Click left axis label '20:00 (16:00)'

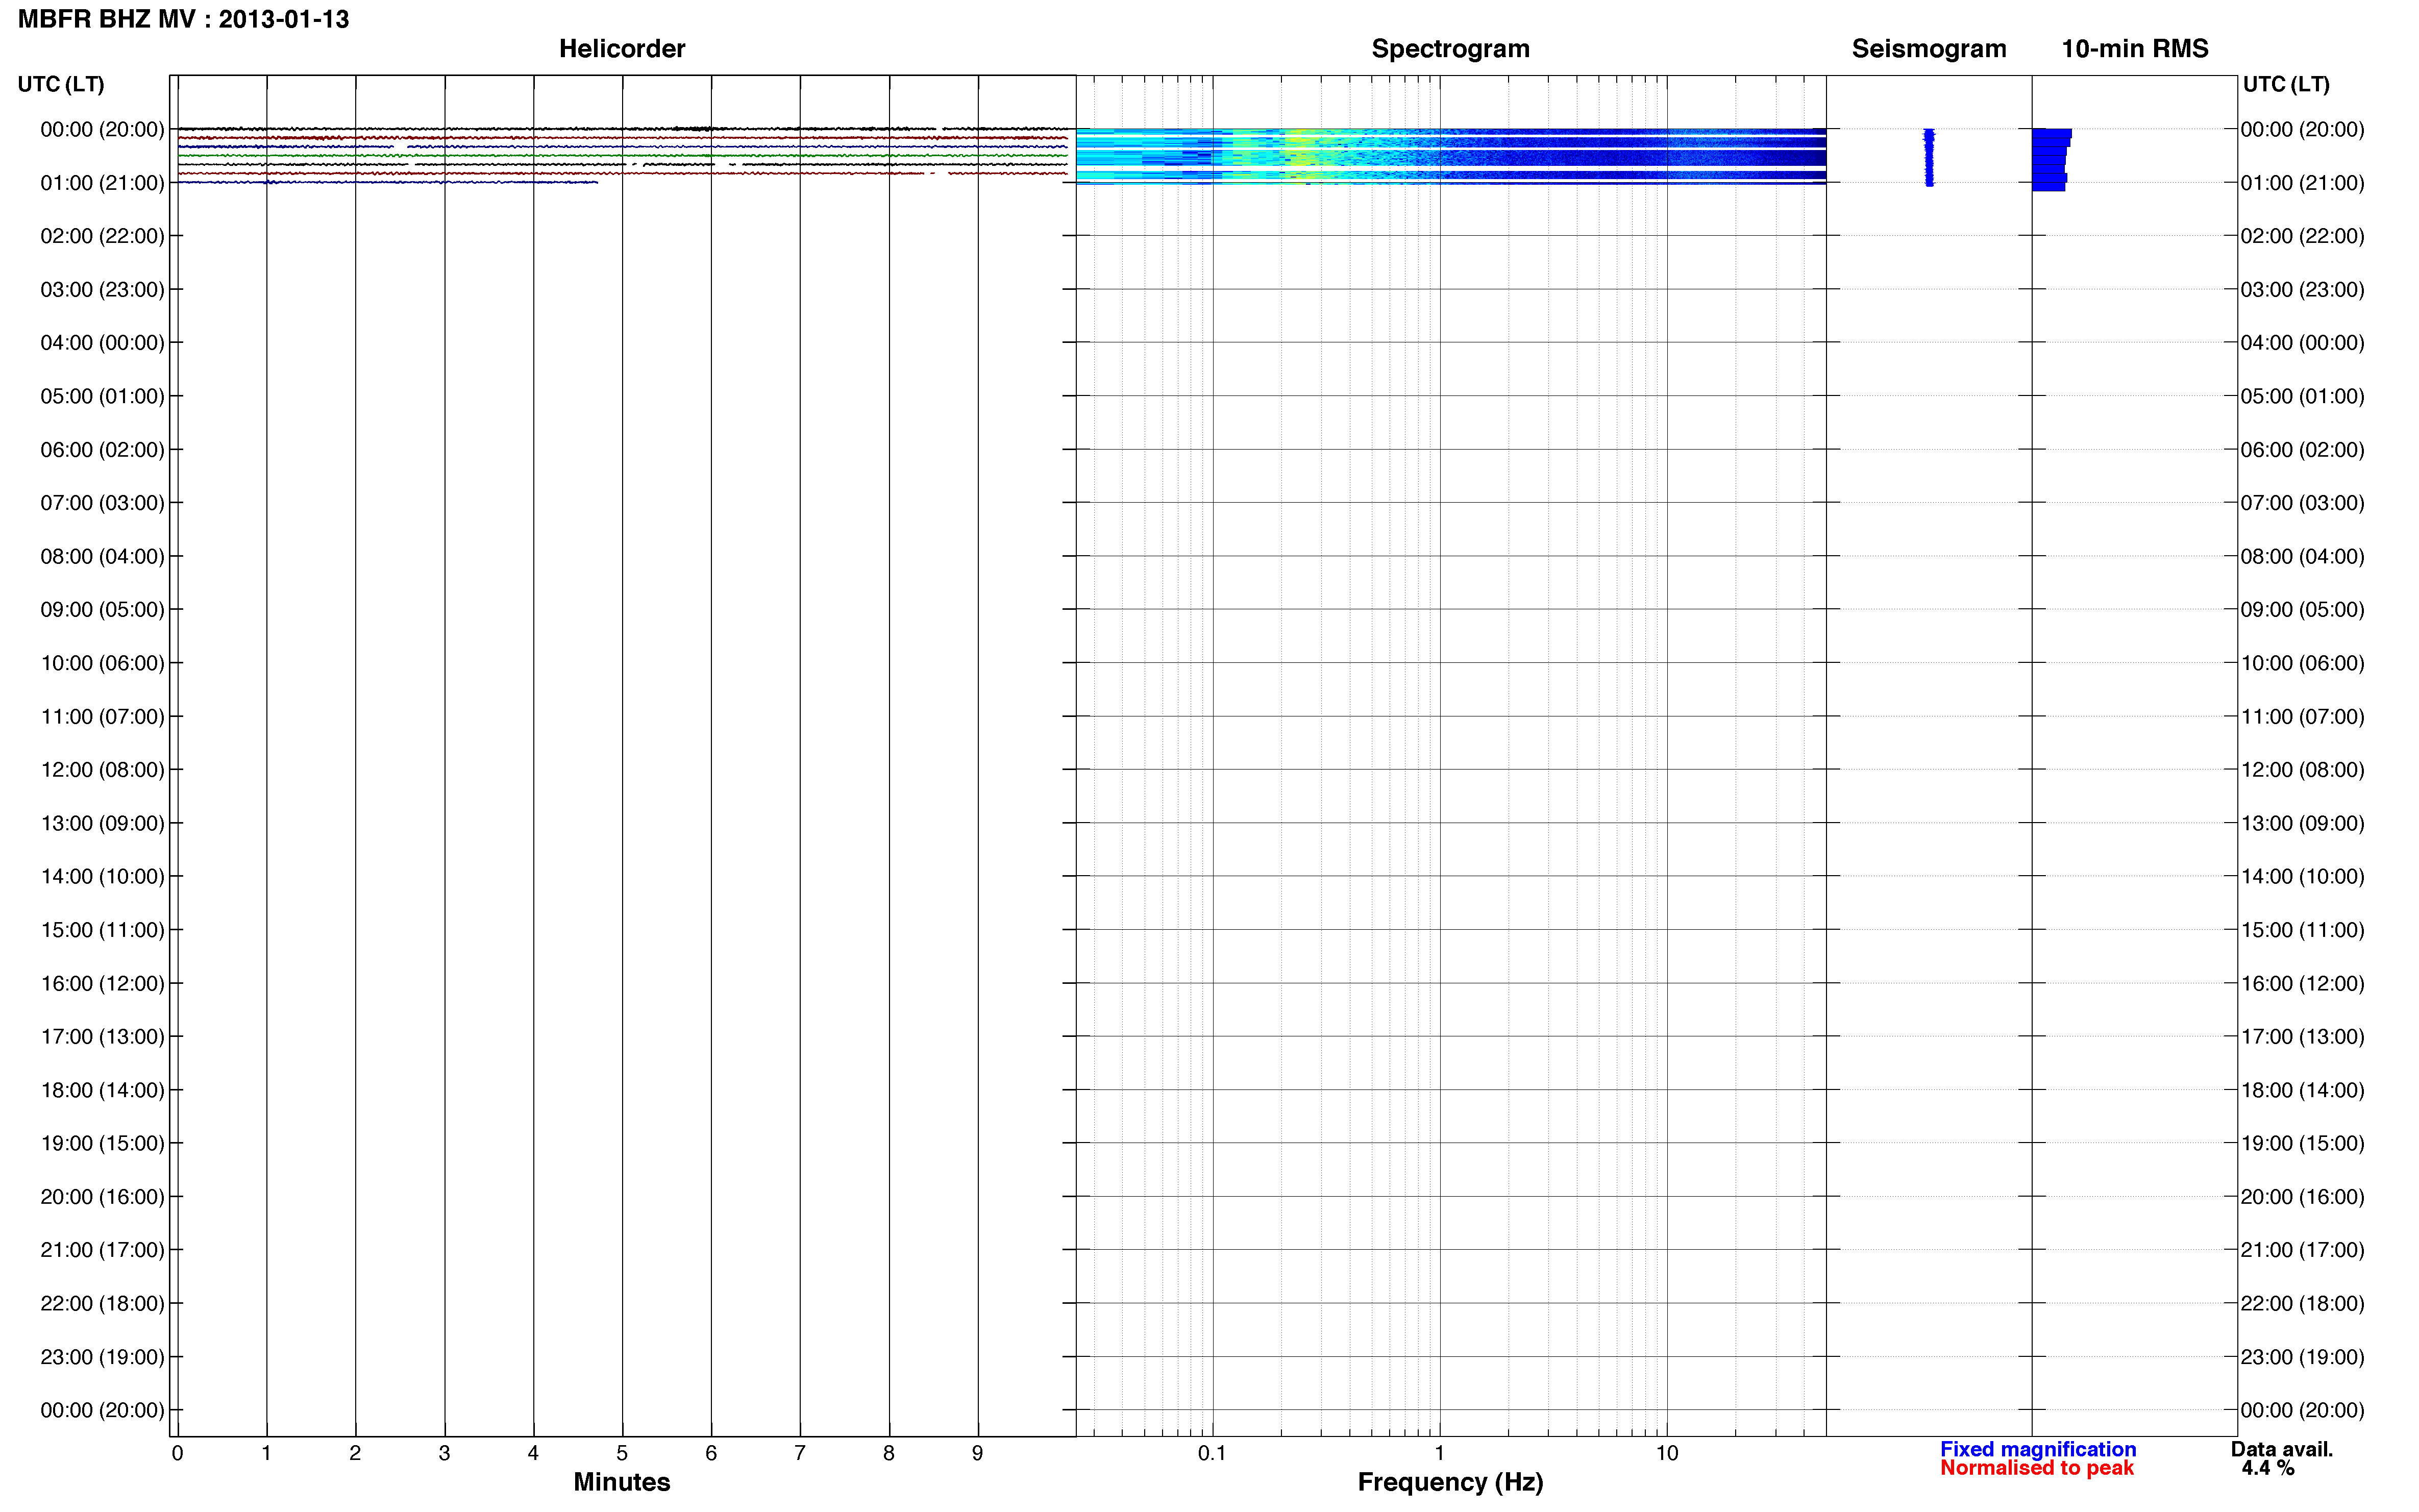point(102,1197)
